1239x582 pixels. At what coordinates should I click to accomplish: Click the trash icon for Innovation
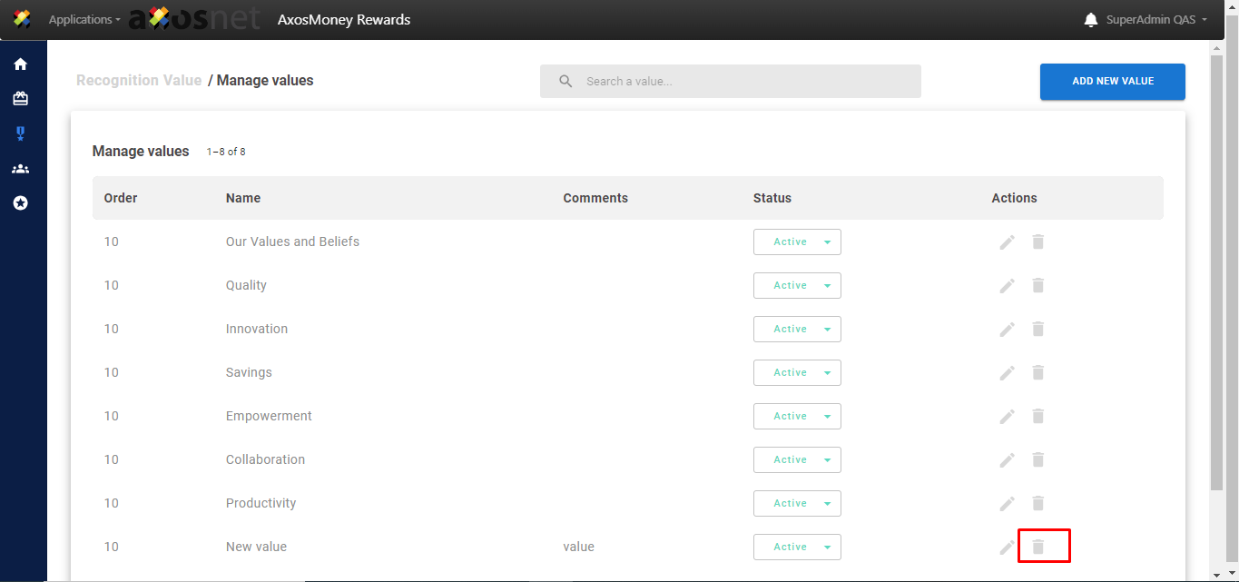(x=1038, y=329)
